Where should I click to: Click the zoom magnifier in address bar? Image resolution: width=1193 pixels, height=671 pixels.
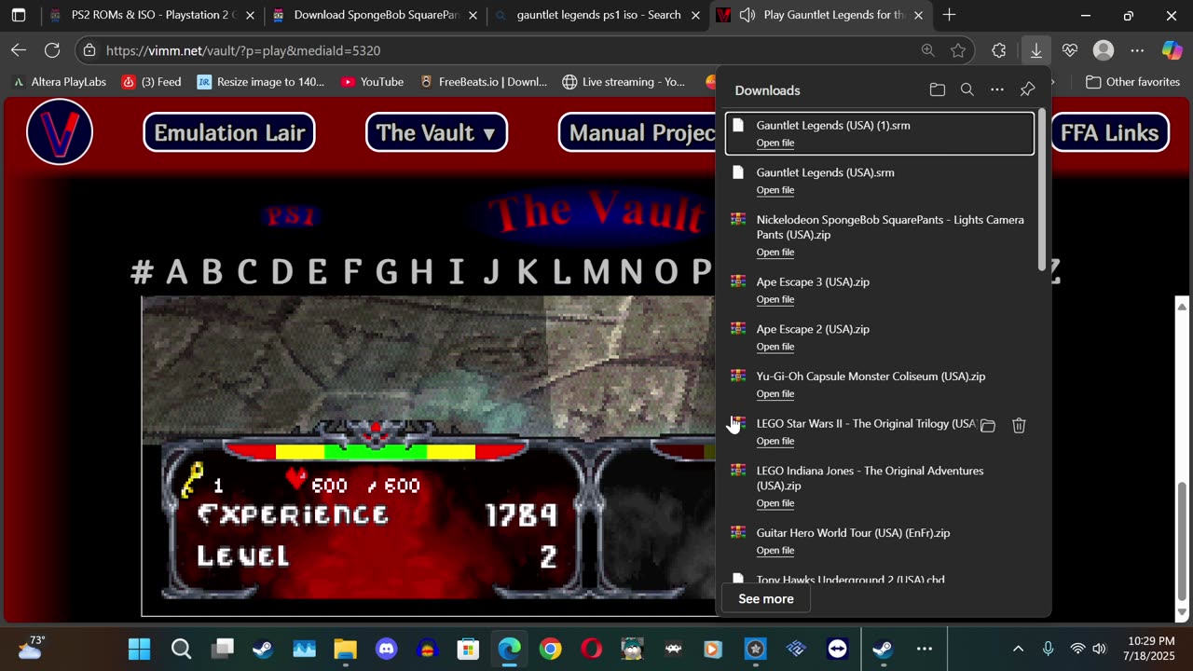click(x=927, y=50)
